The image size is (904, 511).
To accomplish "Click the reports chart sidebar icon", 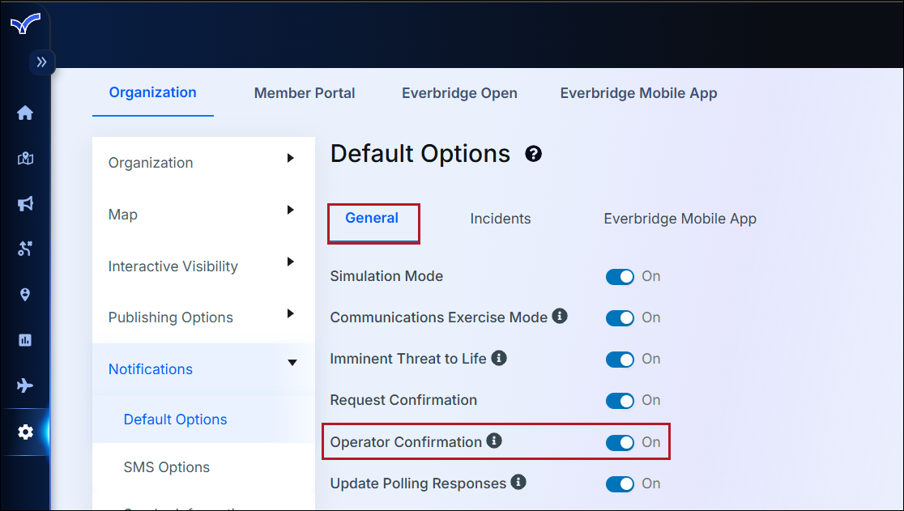I will (x=25, y=340).
